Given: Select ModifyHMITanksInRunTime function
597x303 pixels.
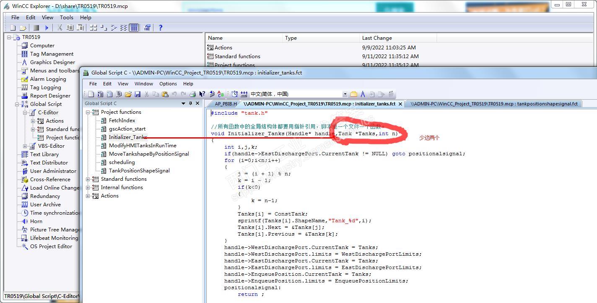Looking at the screenshot, I should coord(143,146).
